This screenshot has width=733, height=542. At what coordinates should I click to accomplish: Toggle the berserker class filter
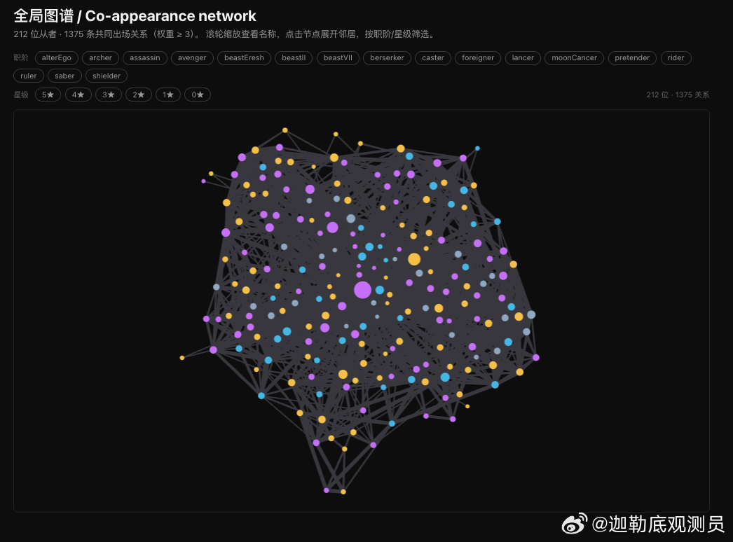tap(387, 58)
